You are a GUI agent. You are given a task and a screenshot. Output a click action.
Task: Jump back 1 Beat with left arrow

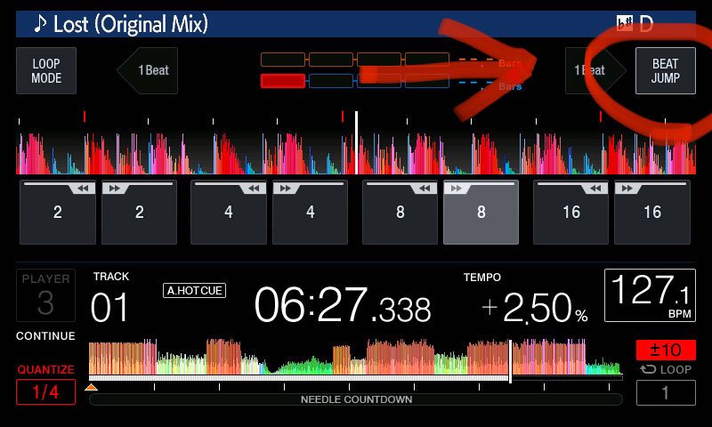[x=148, y=70]
